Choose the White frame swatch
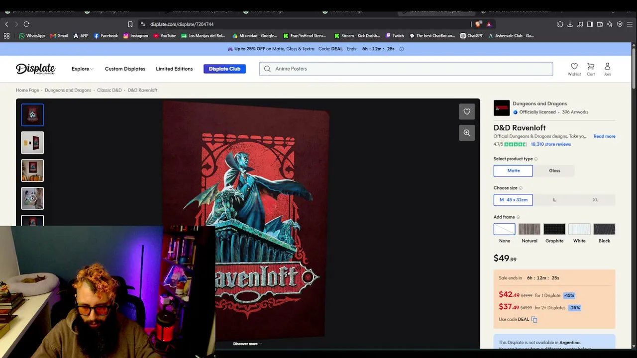The width and height of the screenshot is (637, 358). pyautogui.click(x=579, y=229)
